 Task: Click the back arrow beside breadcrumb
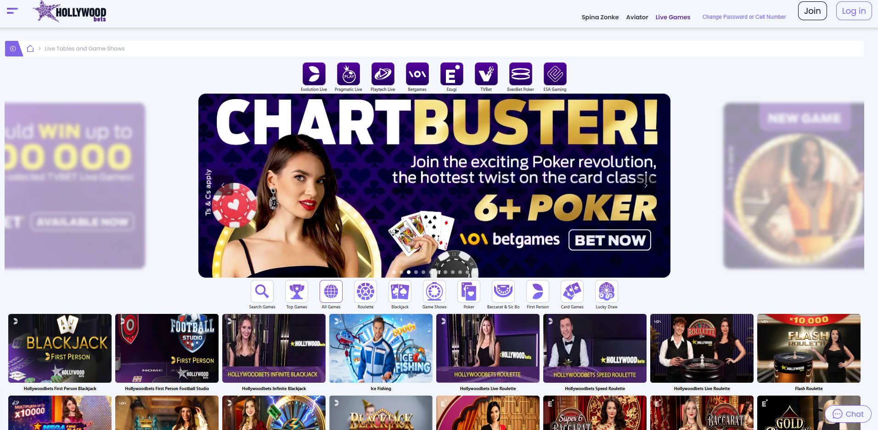(x=13, y=49)
